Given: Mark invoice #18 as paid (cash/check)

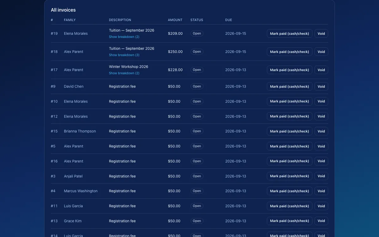Looking at the screenshot, I should coord(290,52).
